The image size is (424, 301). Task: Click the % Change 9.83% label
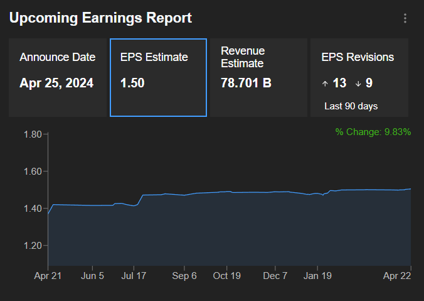[x=373, y=132]
